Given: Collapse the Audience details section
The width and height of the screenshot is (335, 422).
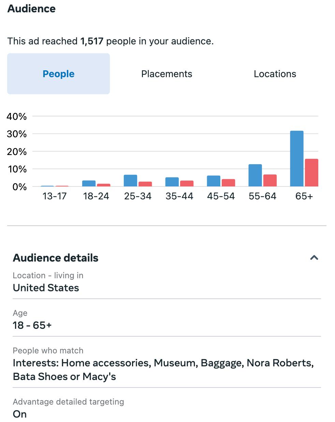Looking at the screenshot, I should click(314, 258).
